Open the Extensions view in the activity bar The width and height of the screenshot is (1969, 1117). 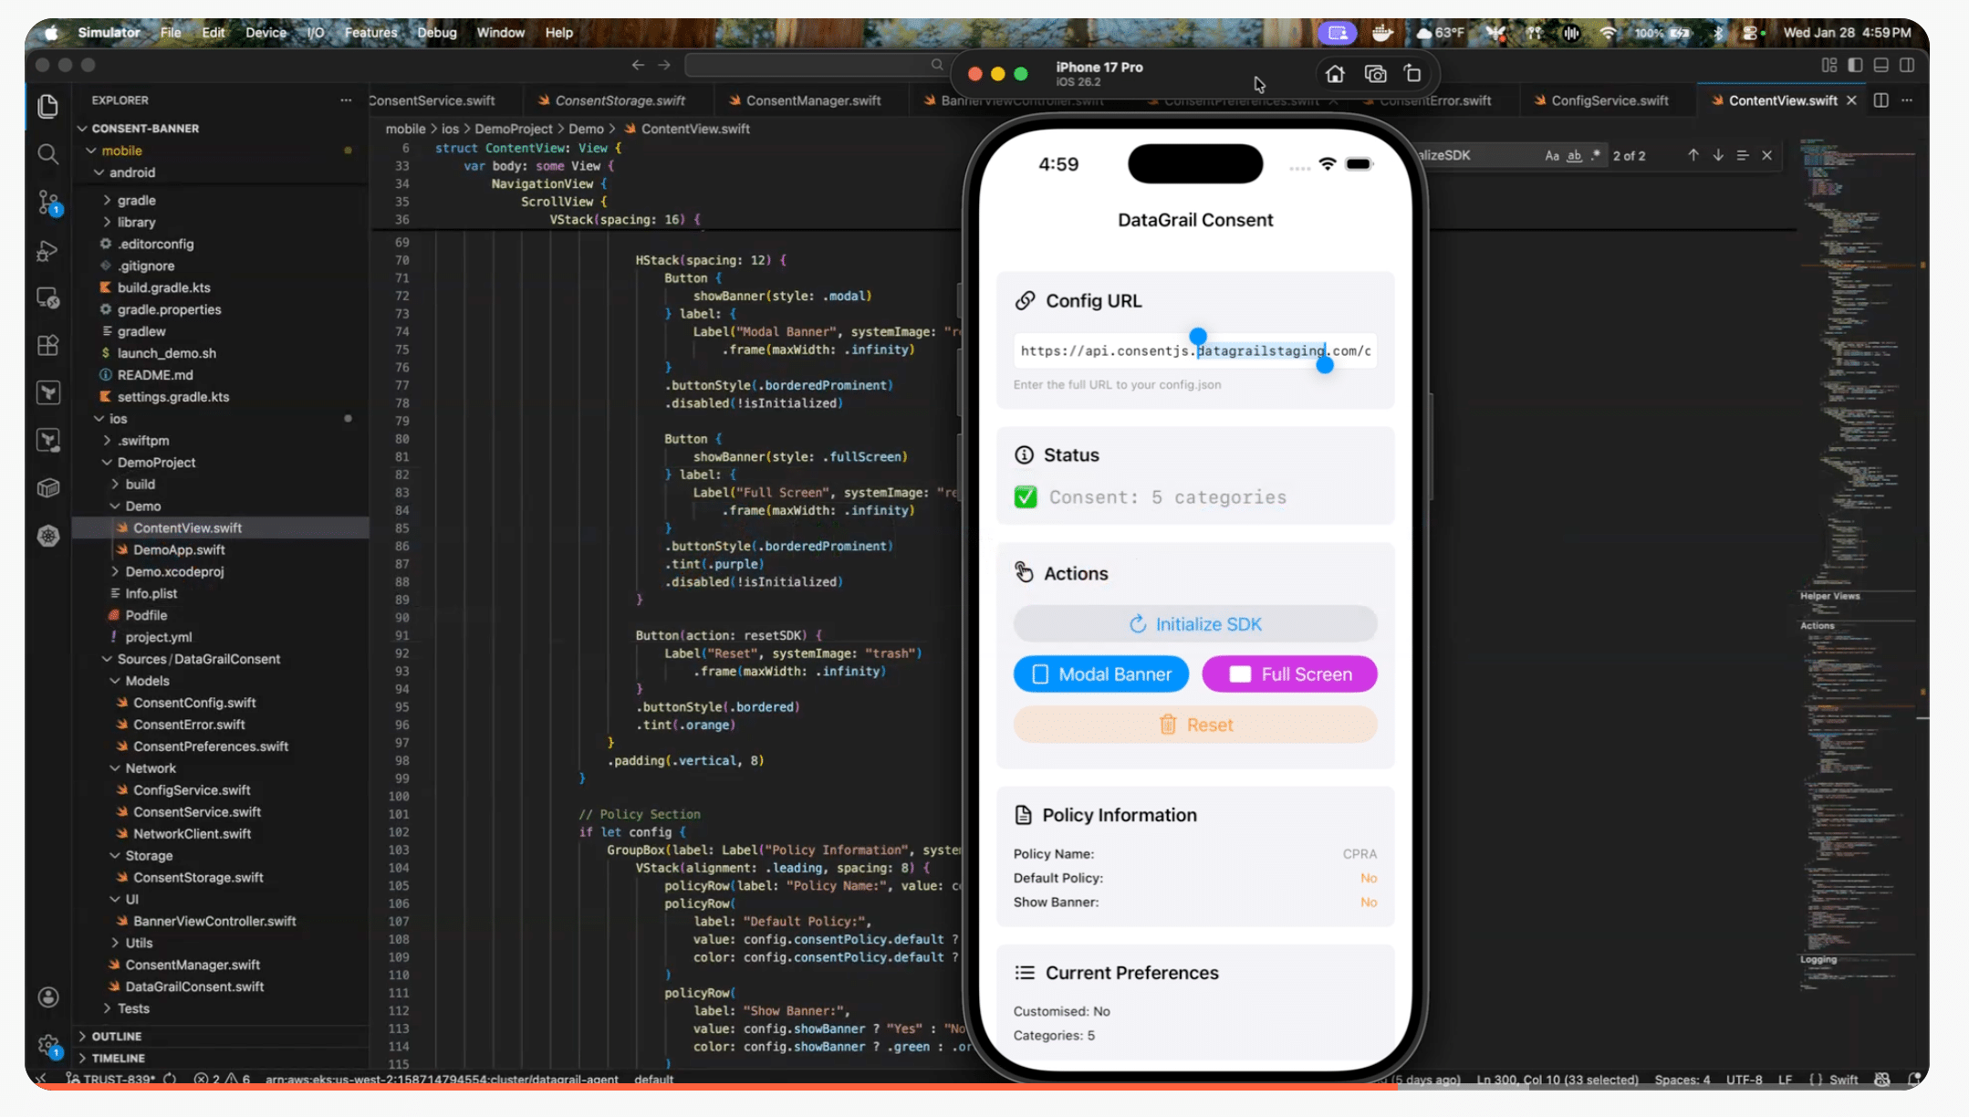[47, 345]
